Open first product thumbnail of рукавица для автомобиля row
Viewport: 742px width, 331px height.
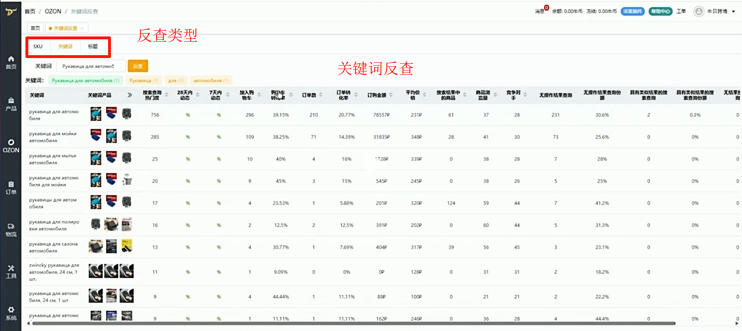[96, 114]
